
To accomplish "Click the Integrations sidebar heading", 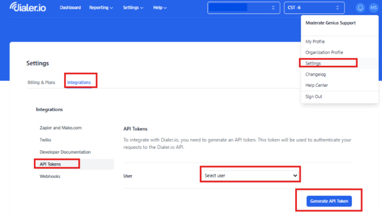I will 50,109.
